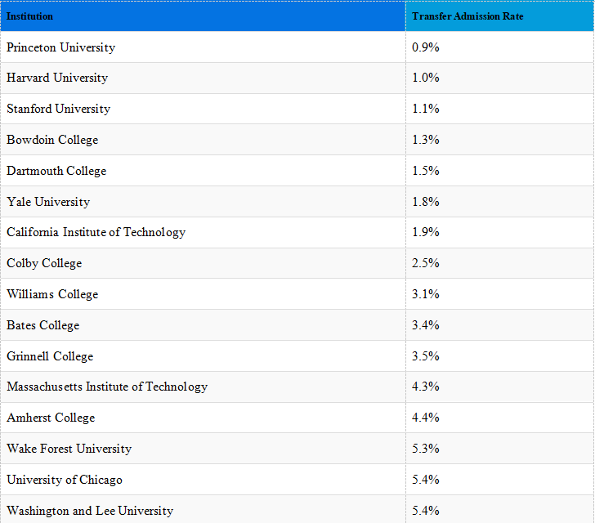Select the 4.3% rate for MIT
This screenshot has width=595, height=523.
pyautogui.click(x=426, y=387)
